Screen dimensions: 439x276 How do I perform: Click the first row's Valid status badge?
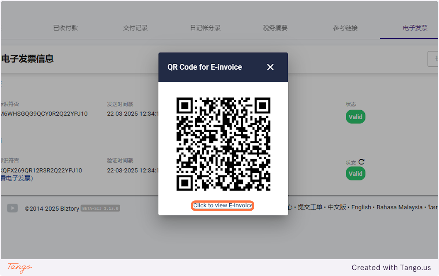pos(356,117)
